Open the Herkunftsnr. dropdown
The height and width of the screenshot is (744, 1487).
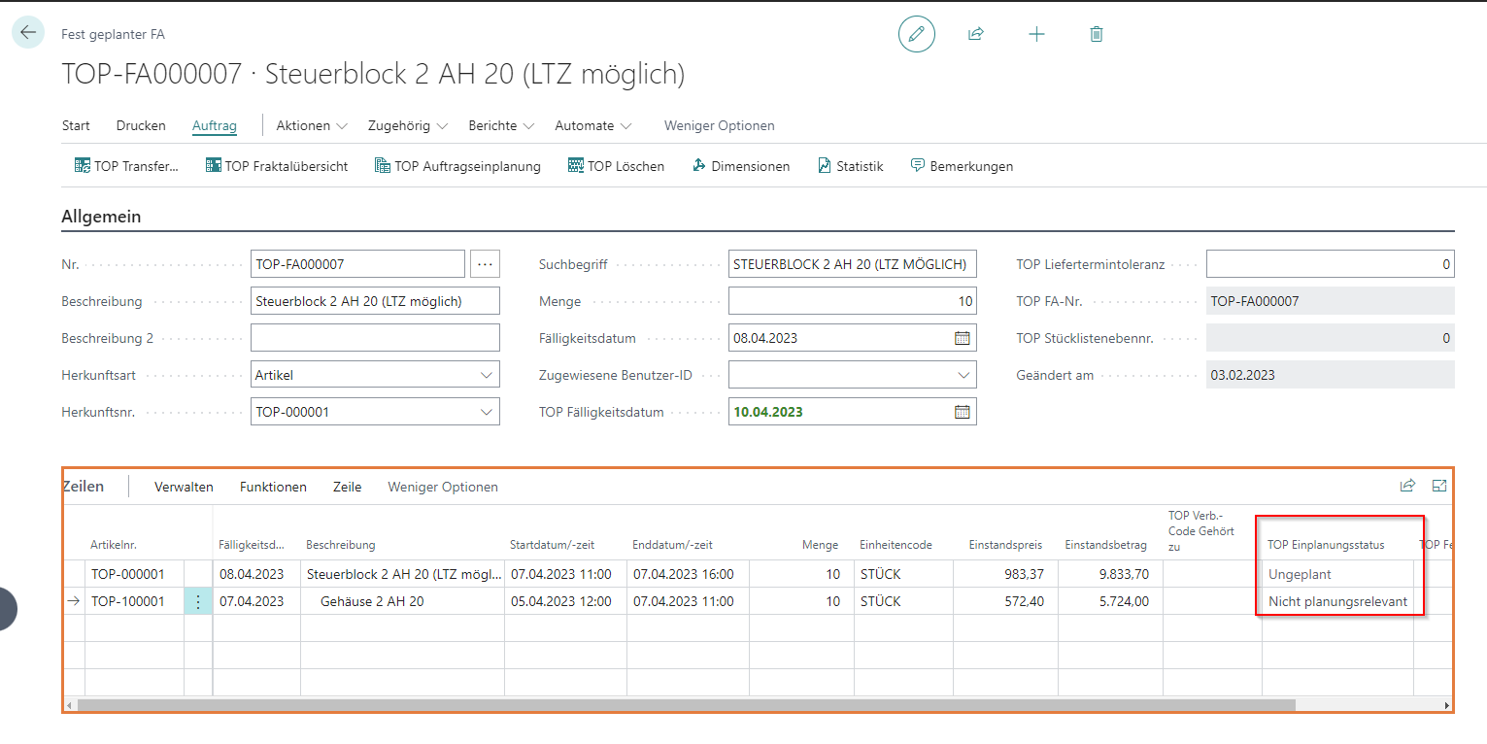pos(486,412)
